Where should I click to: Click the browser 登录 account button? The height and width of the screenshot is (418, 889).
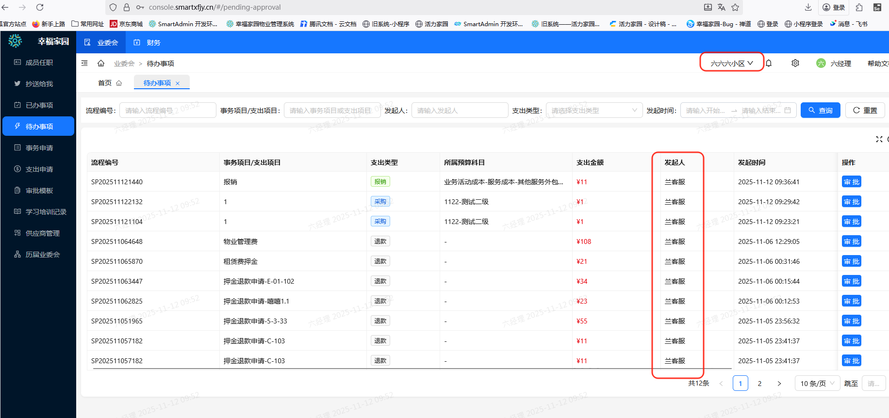pyautogui.click(x=834, y=7)
